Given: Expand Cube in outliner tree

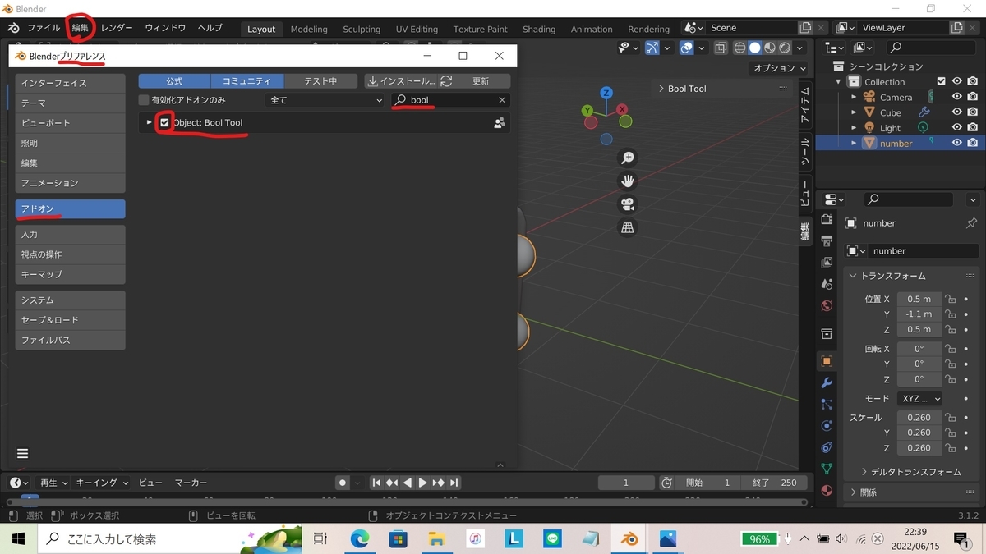Looking at the screenshot, I should 854,112.
